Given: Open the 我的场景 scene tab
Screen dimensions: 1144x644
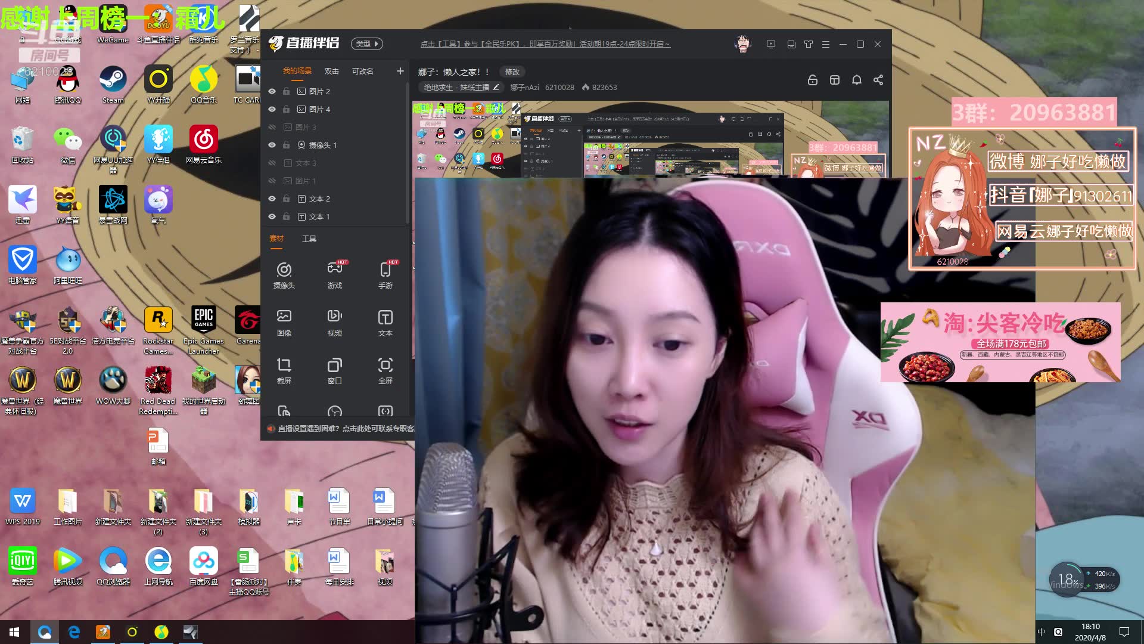Looking at the screenshot, I should (296, 70).
